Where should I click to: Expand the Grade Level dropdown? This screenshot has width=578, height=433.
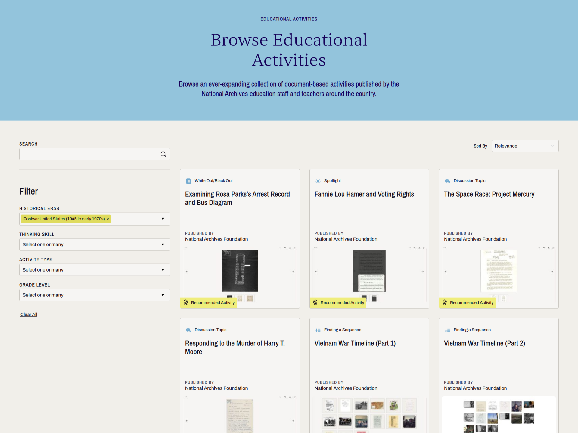pos(95,295)
